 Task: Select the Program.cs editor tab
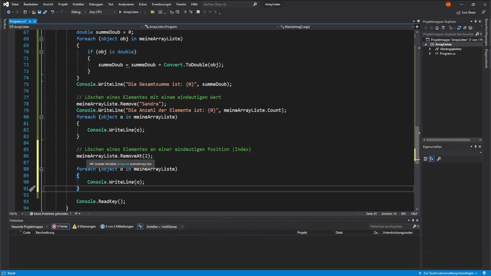click(x=18, y=21)
